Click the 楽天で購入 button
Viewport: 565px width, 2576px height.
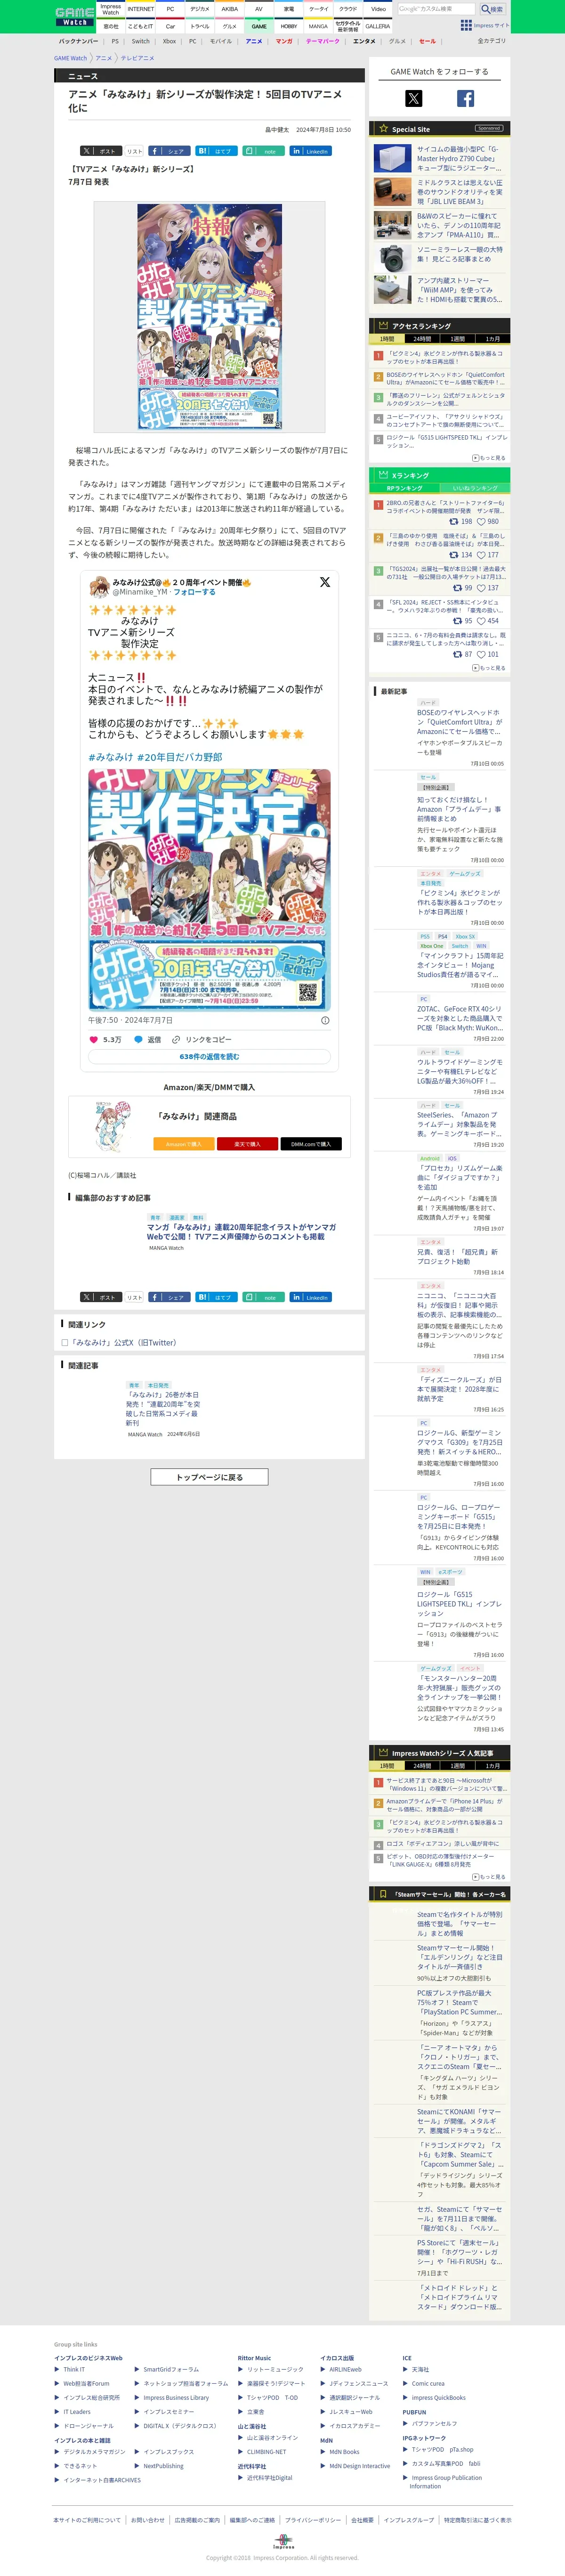(x=247, y=1144)
